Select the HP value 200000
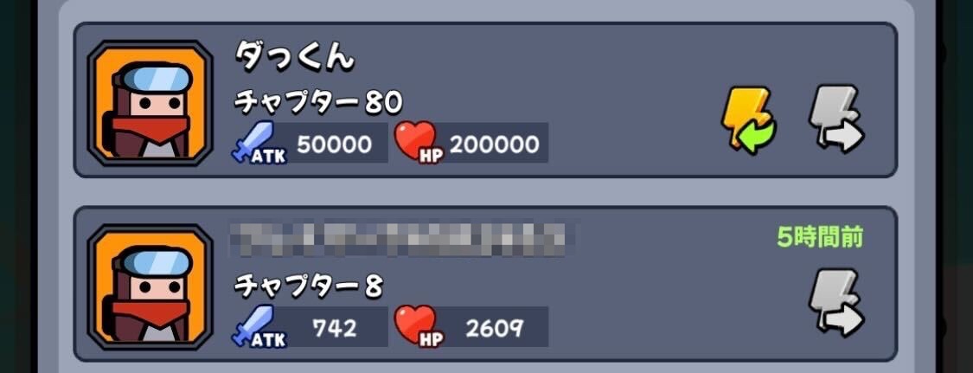 point(495,145)
